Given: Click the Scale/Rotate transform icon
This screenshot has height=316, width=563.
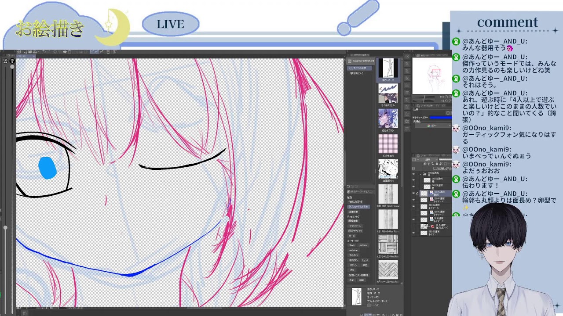Looking at the screenshot, I should (69, 51).
